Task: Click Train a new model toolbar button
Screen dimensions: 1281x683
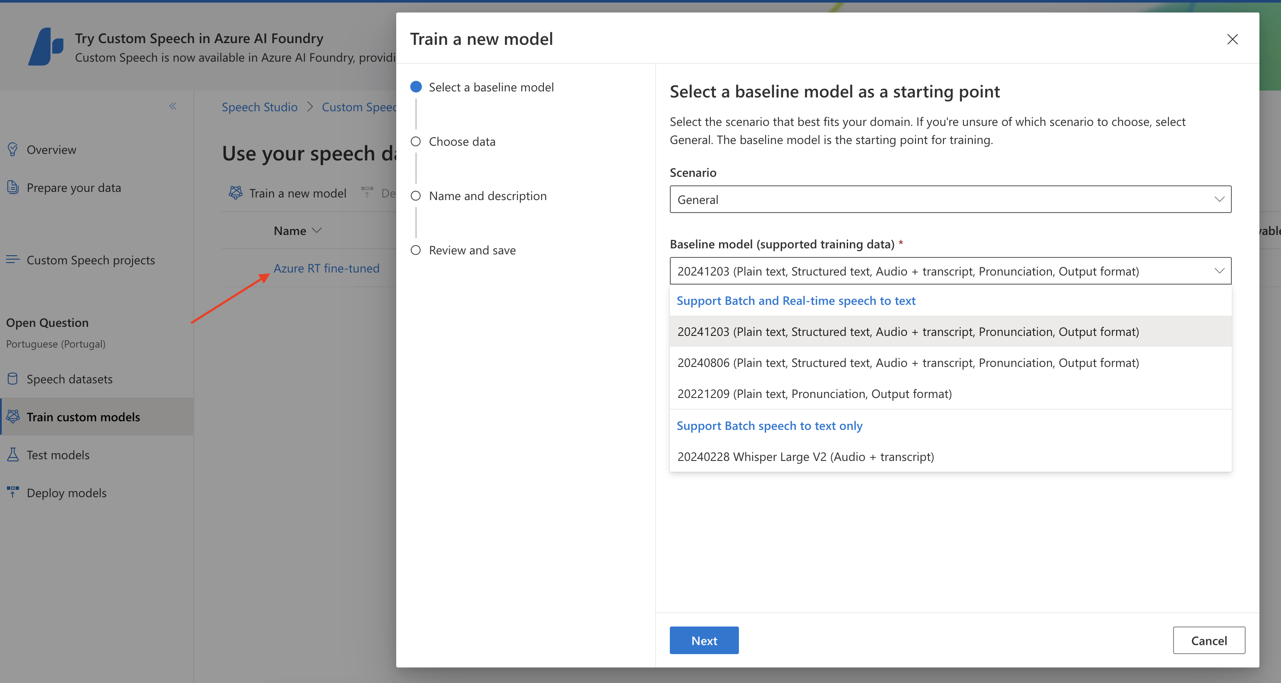Action: 287,193
